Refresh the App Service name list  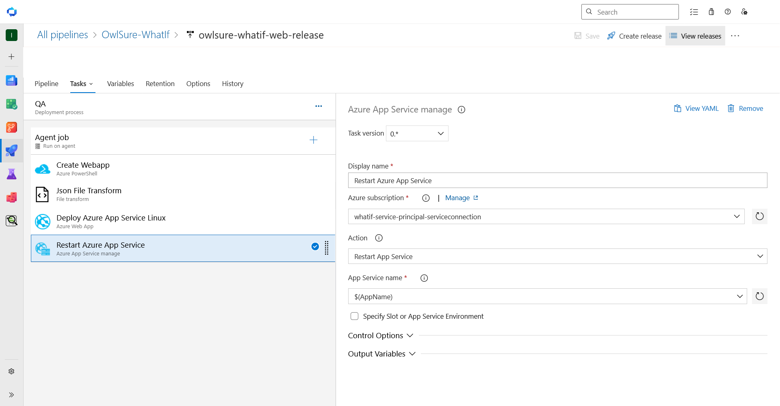[x=760, y=296]
